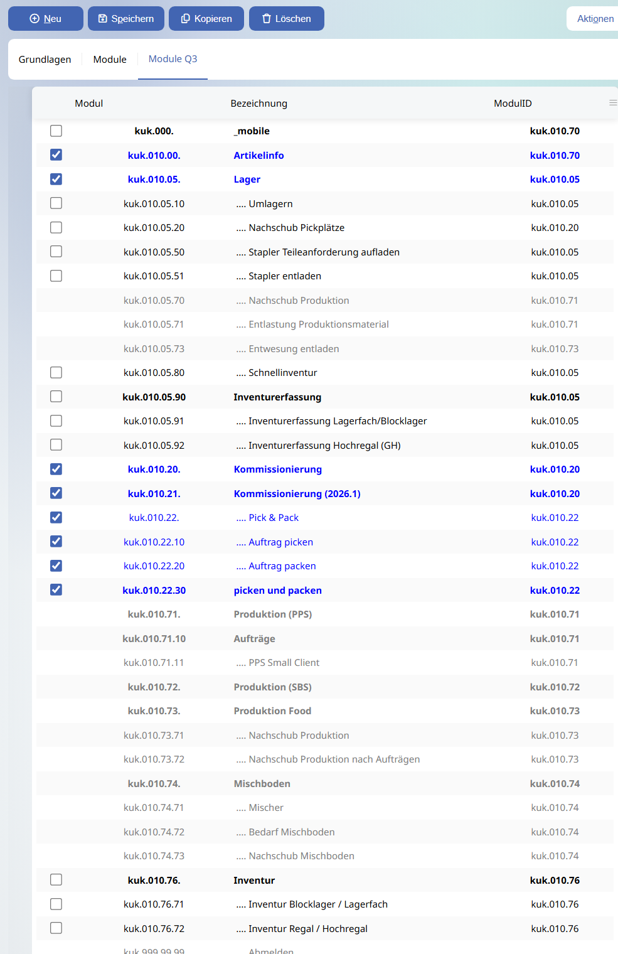Tick Inventurerfassung Lagerfach/Blocklager checkbox
Viewport: 618px width, 954px height.
pyautogui.click(x=56, y=421)
